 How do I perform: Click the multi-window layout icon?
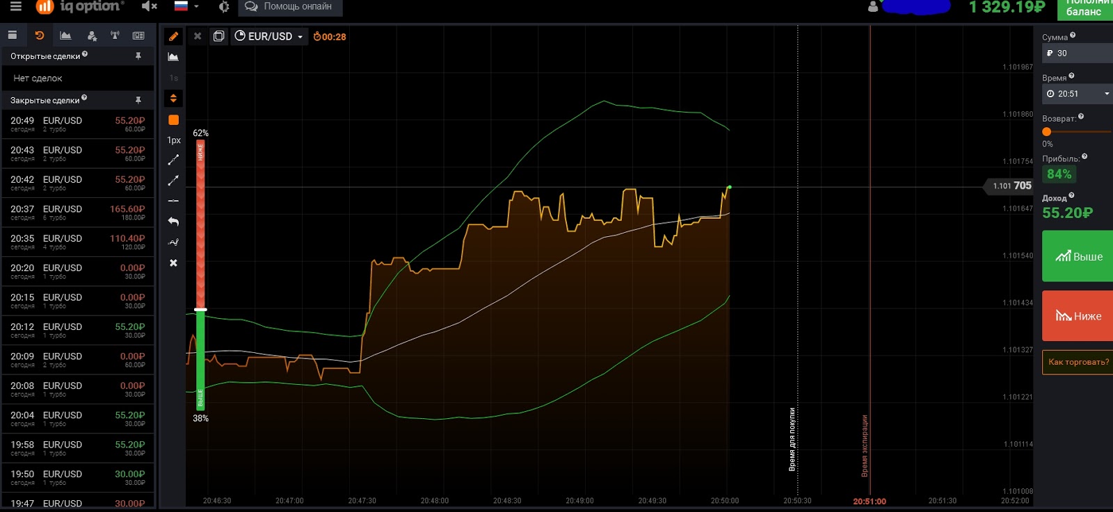[x=218, y=36]
